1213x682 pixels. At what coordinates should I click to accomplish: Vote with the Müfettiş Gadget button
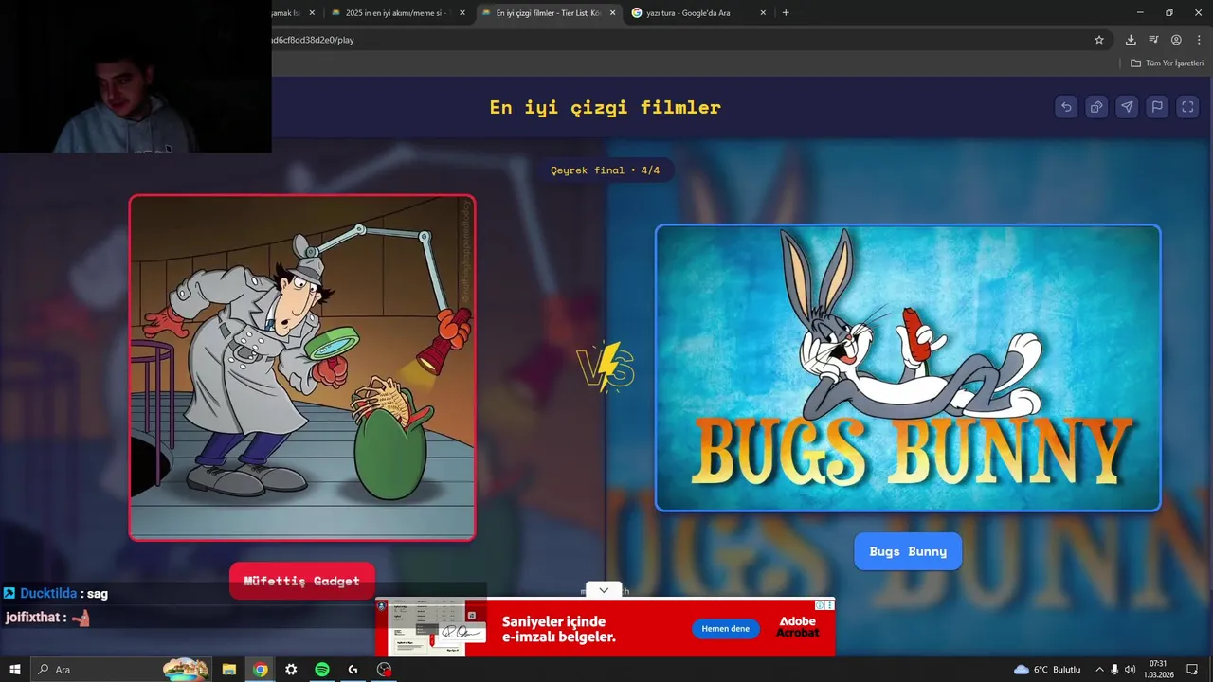click(302, 581)
